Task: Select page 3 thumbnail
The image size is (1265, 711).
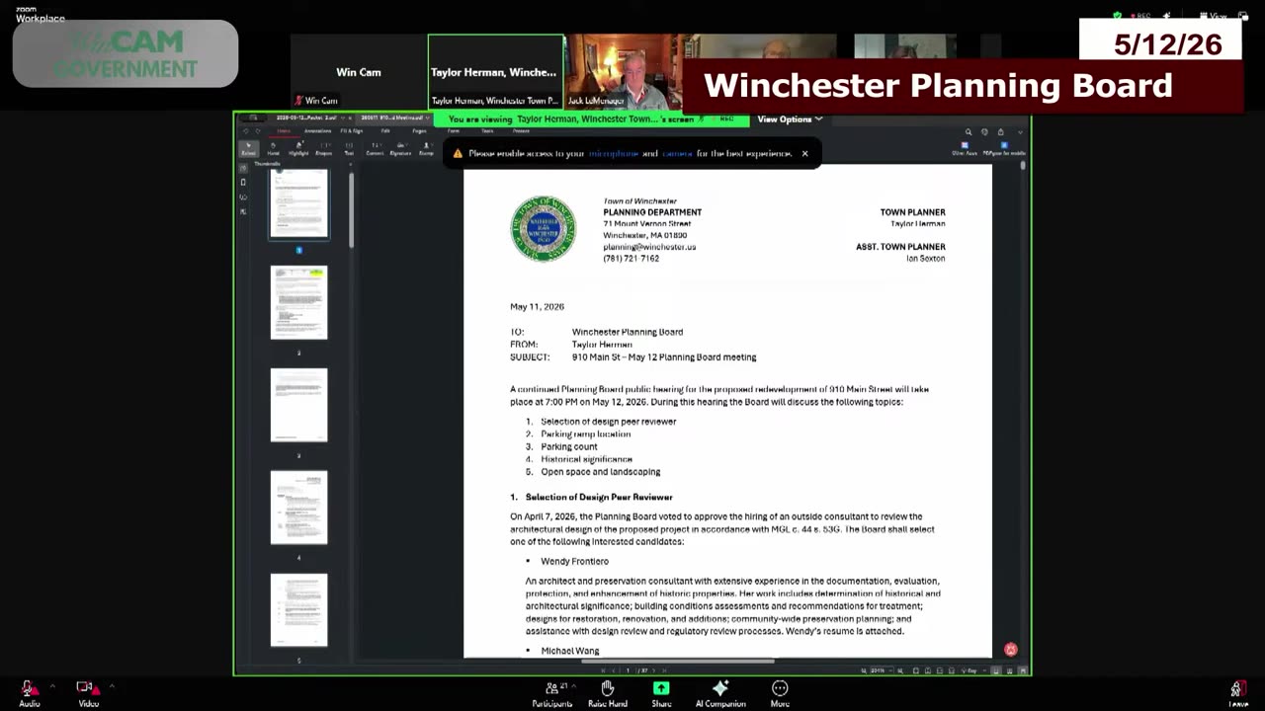Action: [x=298, y=405]
